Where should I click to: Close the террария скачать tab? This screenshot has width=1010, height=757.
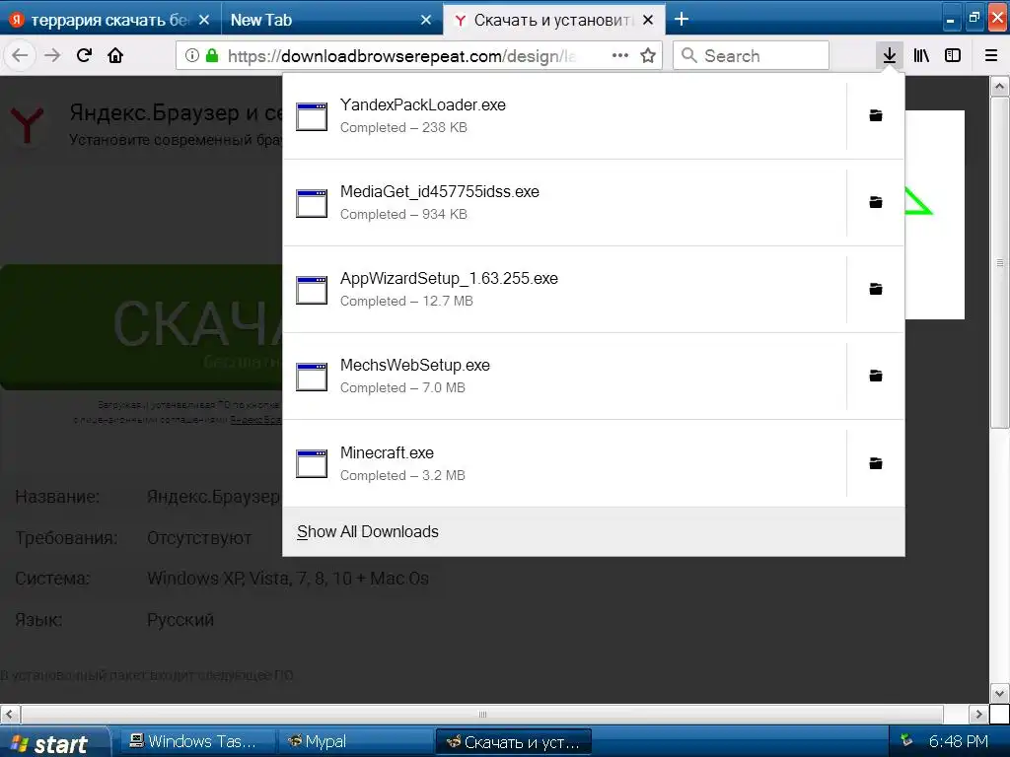click(x=203, y=20)
